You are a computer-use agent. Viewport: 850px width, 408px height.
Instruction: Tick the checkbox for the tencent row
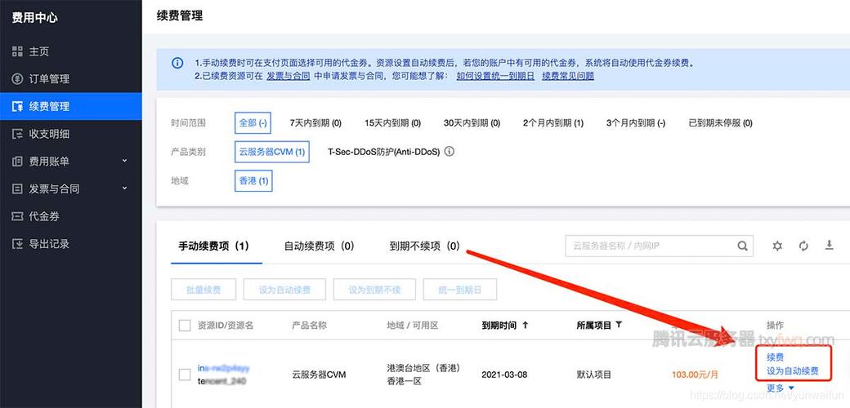tap(185, 375)
